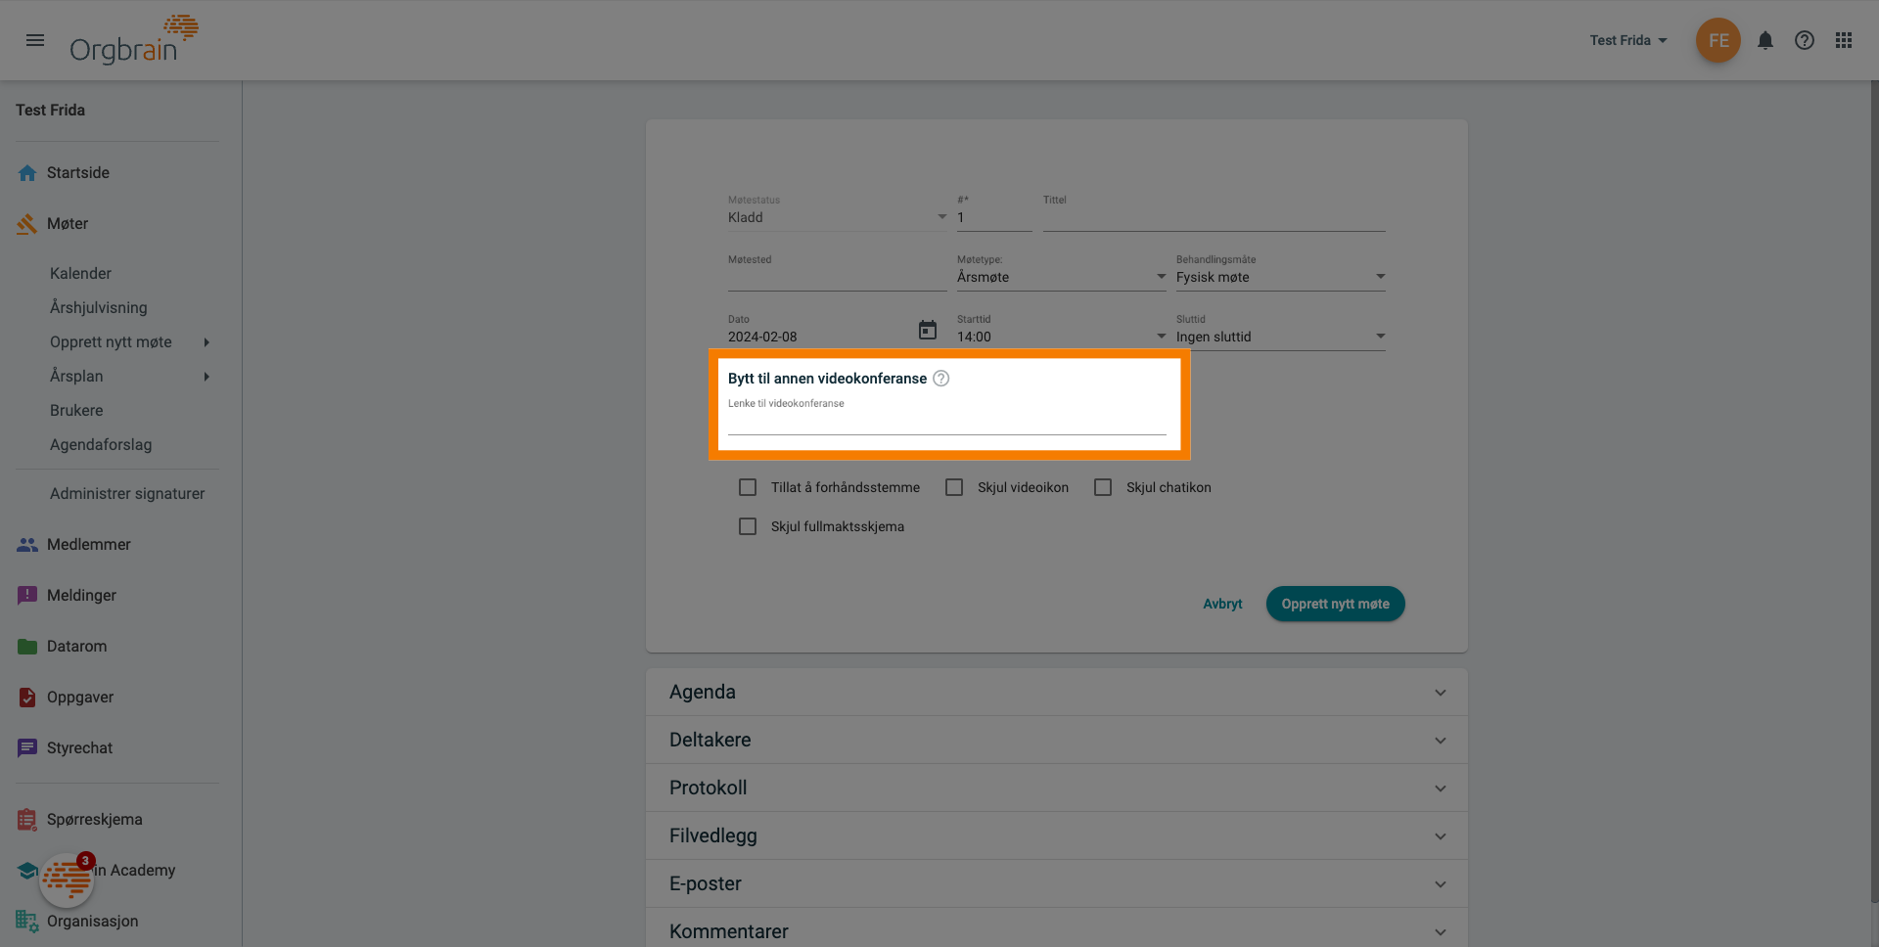
Task: Open the date picker calendar icon
Action: click(x=928, y=331)
